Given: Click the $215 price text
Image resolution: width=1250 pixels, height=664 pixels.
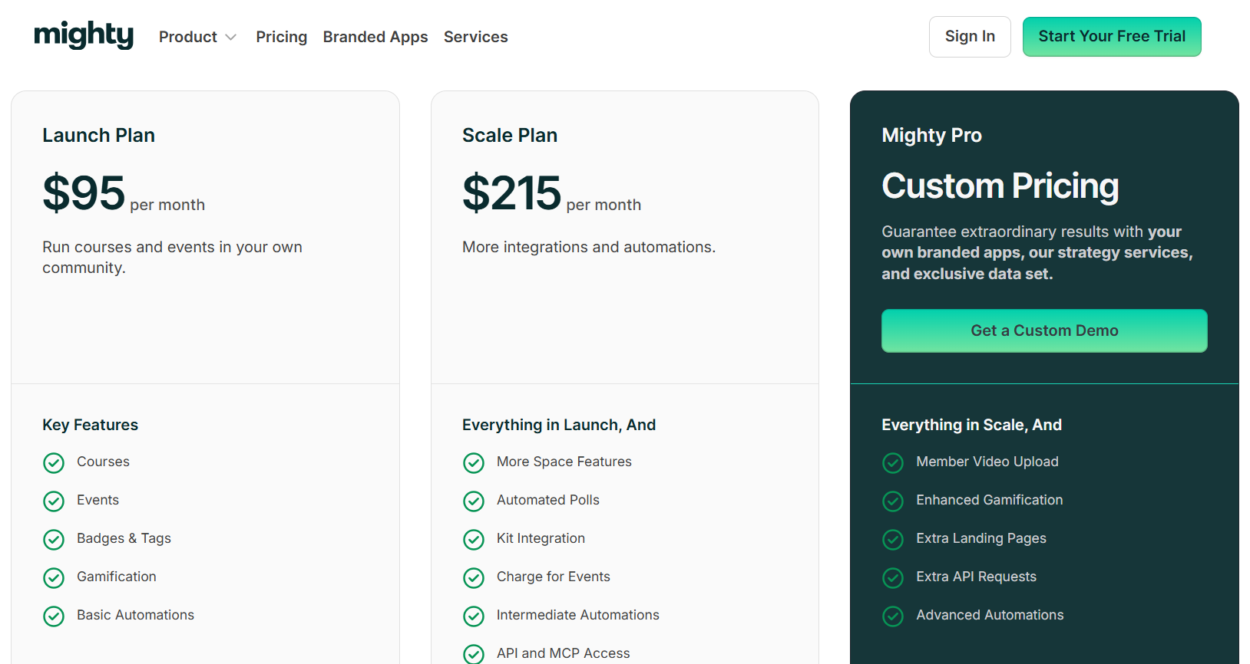Looking at the screenshot, I should [511, 192].
